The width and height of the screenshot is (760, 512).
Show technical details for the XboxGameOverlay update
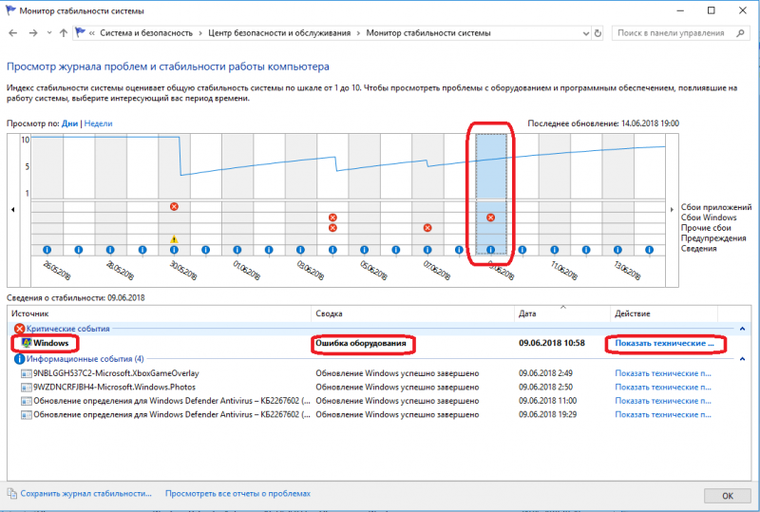[x=663, y=373]
